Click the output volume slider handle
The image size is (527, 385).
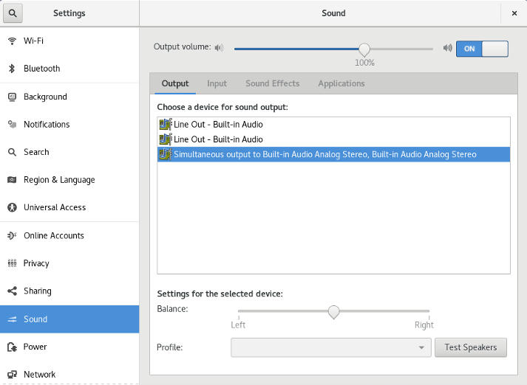(x=364, y=49)
